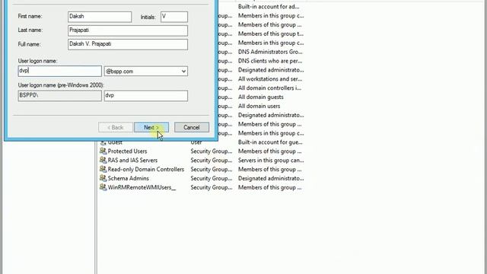Click Schema Admins description 'Designated administrato...'
The width and height of the screenshot is (487, 274).
click(271, 178)
